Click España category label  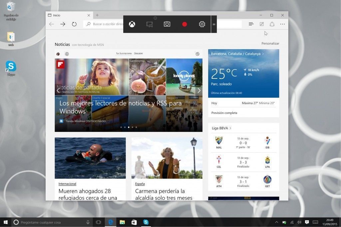[140, 183]
